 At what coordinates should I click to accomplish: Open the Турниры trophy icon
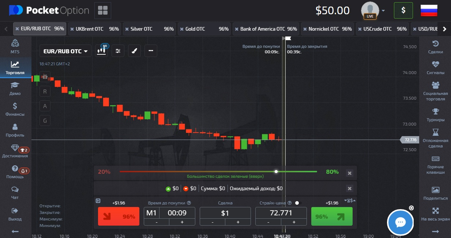(435, 115)
